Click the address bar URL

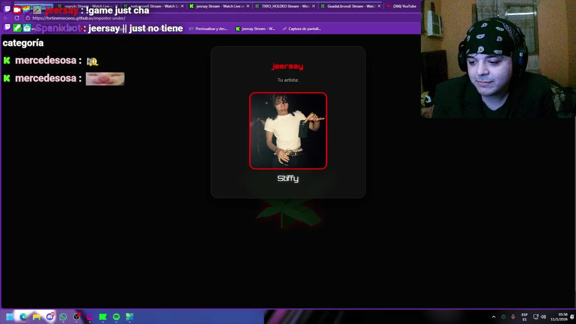(x=79, y=18)
